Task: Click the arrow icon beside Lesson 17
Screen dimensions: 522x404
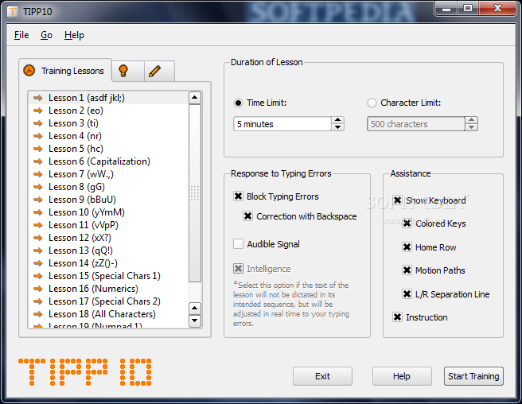Action: pyautogui.click(x=38, y=301)
